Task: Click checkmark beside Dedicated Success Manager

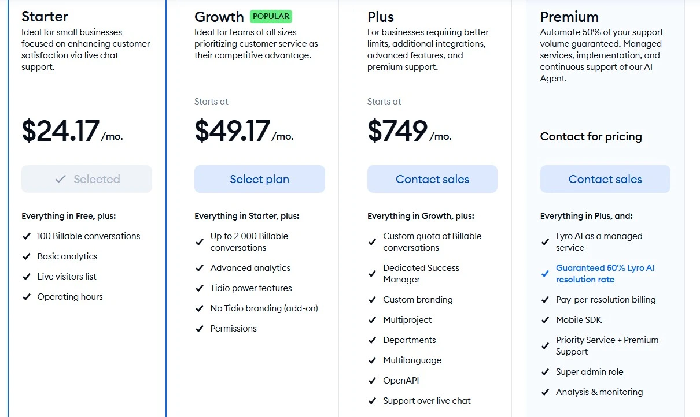Action: coord(372,274)
